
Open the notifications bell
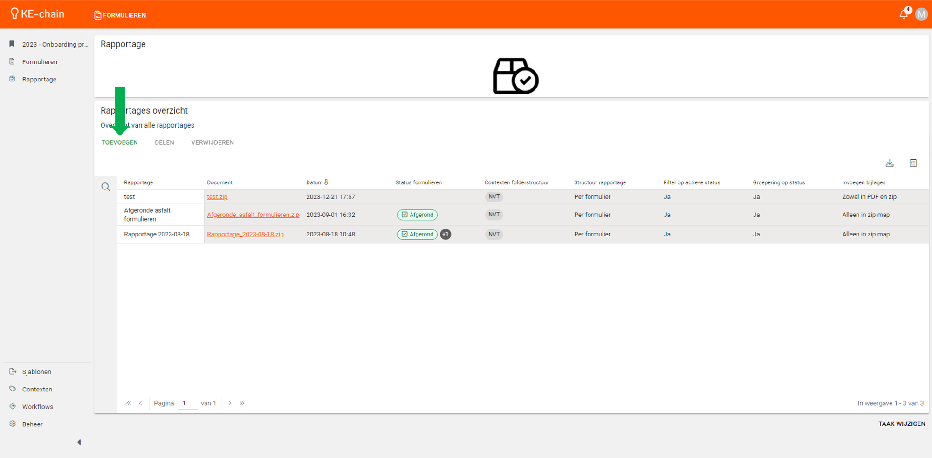click(904, 14)
